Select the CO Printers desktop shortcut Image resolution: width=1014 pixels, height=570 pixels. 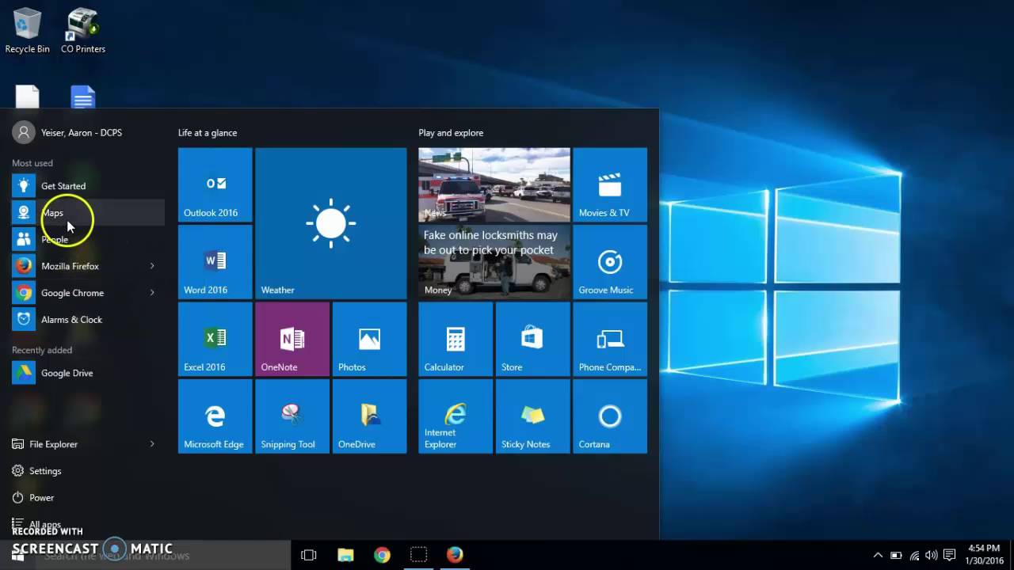tap(83, 31)
